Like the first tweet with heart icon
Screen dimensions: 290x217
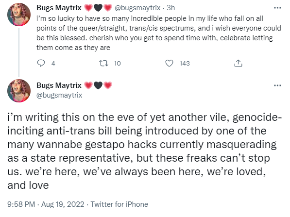(169, 63)
